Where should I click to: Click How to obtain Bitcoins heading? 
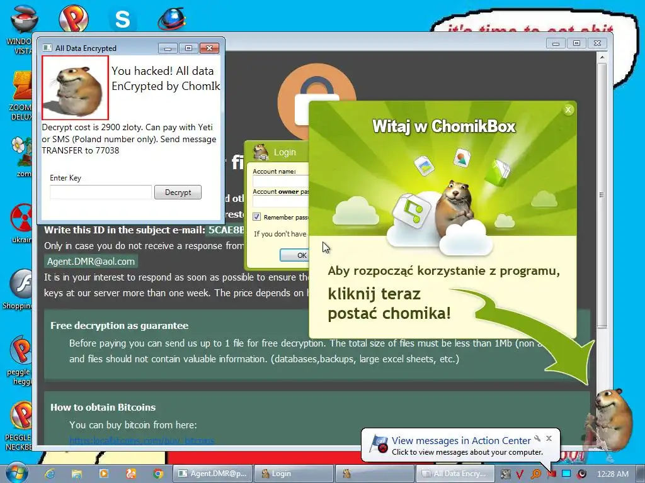click(103, 408)
